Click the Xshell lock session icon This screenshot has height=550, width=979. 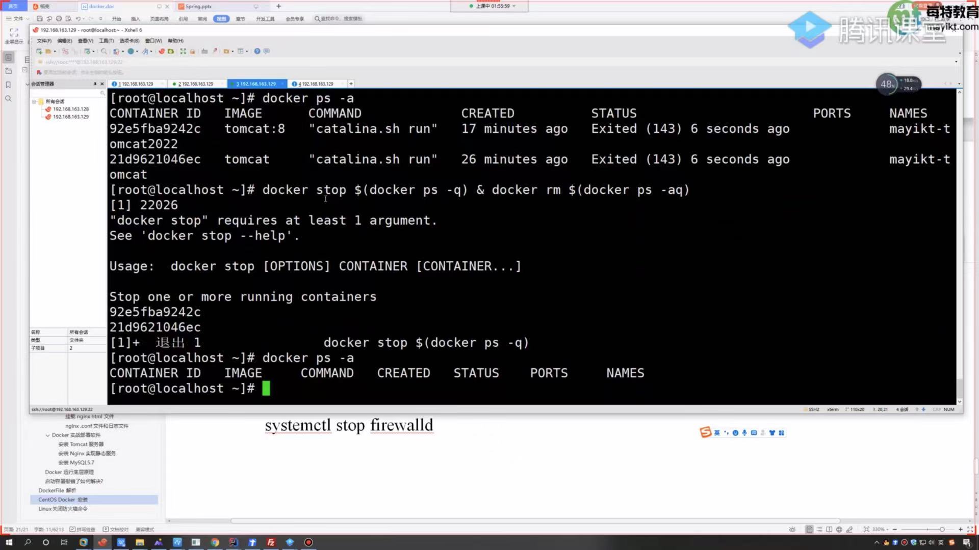pos(192,51)
